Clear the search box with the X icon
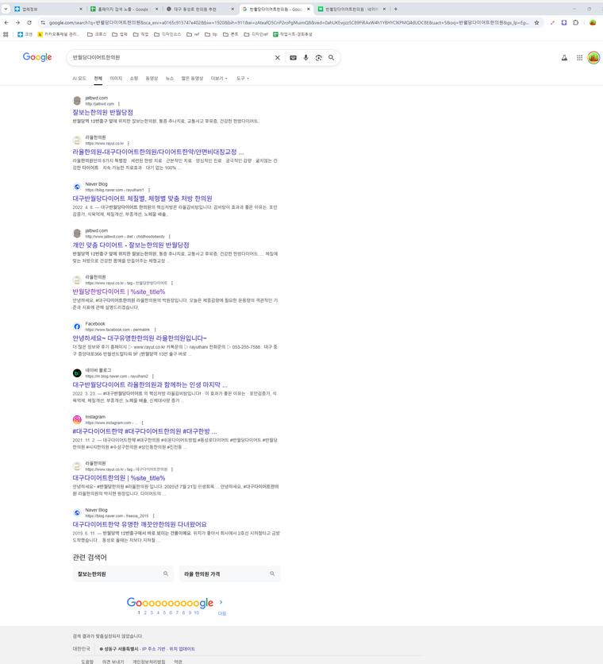This screenshot has height=664, width=603. click(x=278, y=58)
